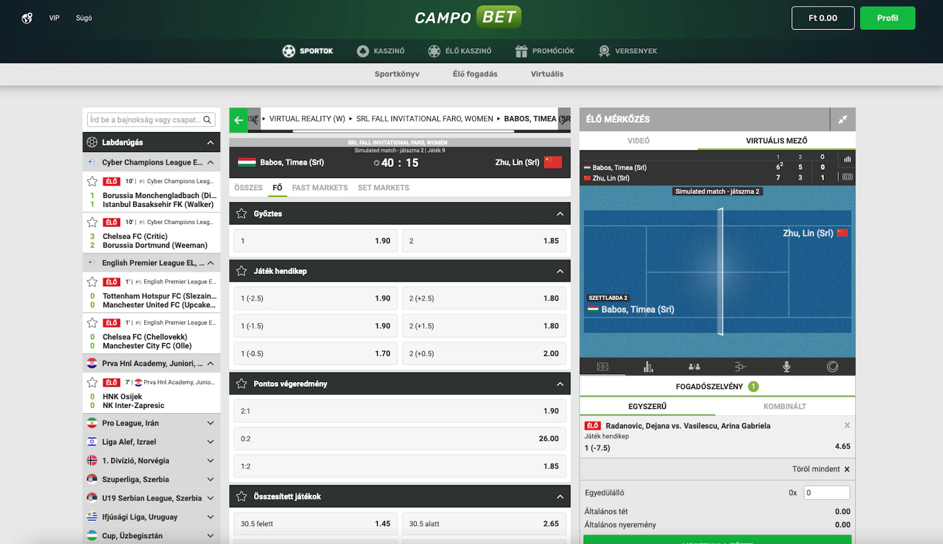Image resolution: width=943 pixels, height=544 pixels.
Task: Collapse the Labdarúgás section
Action: coord(210,141)
